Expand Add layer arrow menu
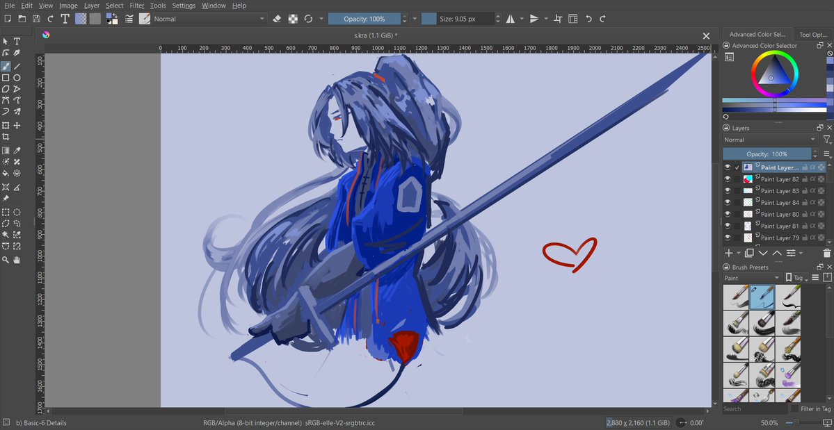 739,254
